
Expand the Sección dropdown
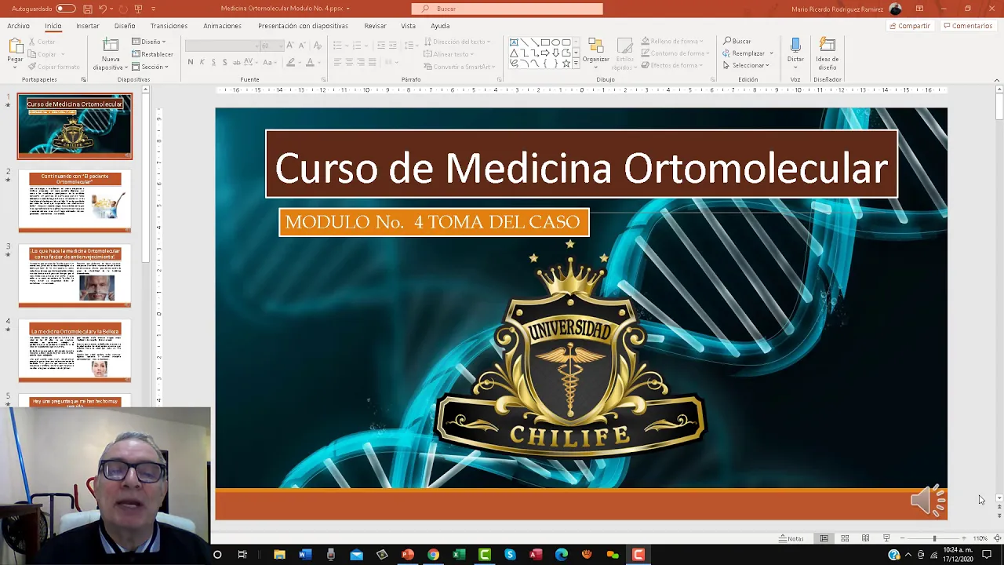[150, 67]
